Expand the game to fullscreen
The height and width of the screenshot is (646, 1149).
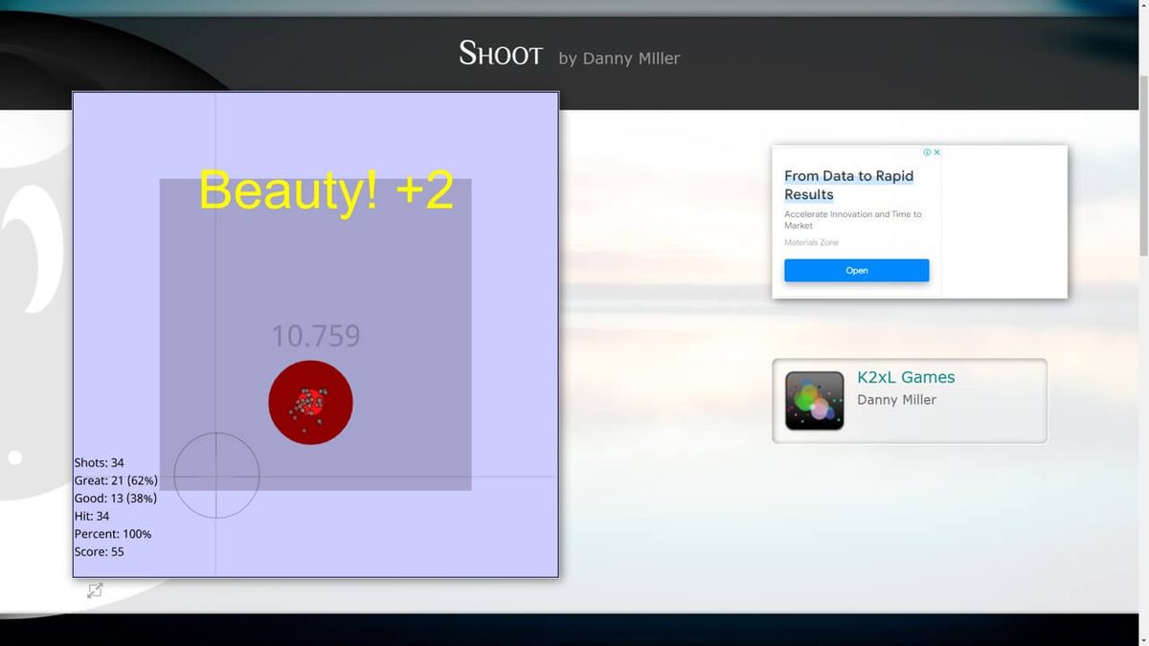(x=95, y=590)
